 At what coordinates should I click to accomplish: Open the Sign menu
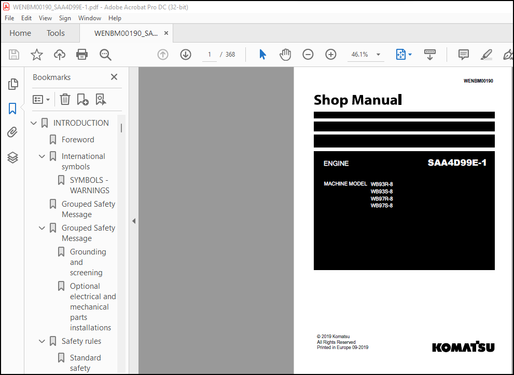(x=65, y=18)
